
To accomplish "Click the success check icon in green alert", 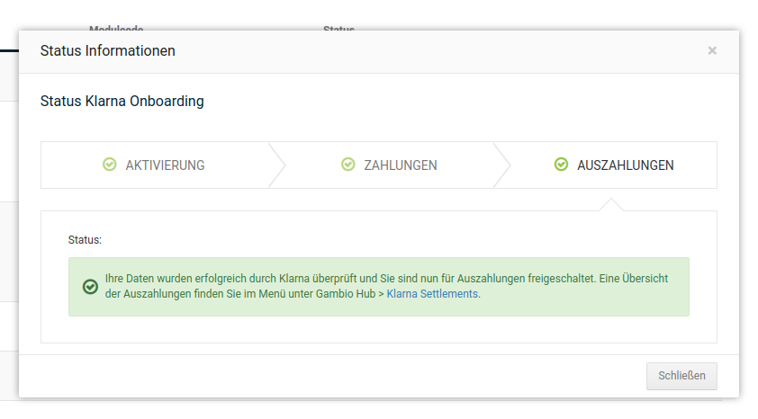I will click(x=90, y=287).
